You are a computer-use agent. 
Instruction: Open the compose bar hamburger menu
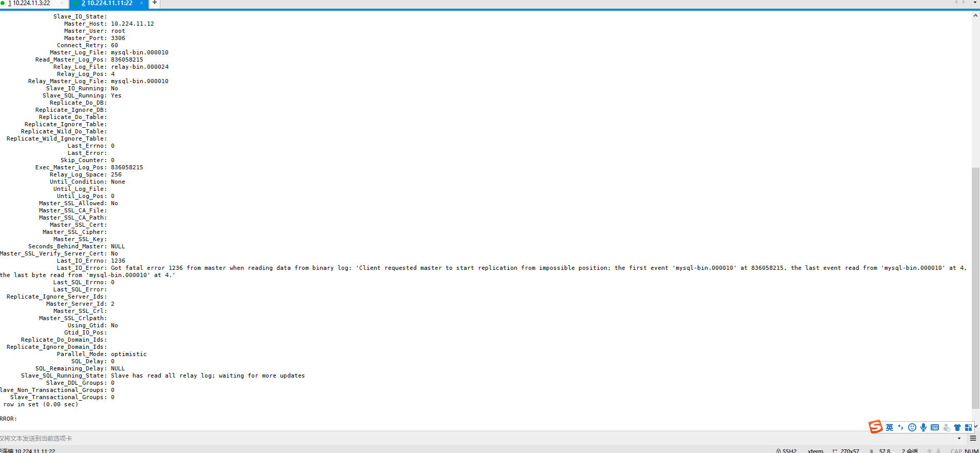click(x=973, y=438)
